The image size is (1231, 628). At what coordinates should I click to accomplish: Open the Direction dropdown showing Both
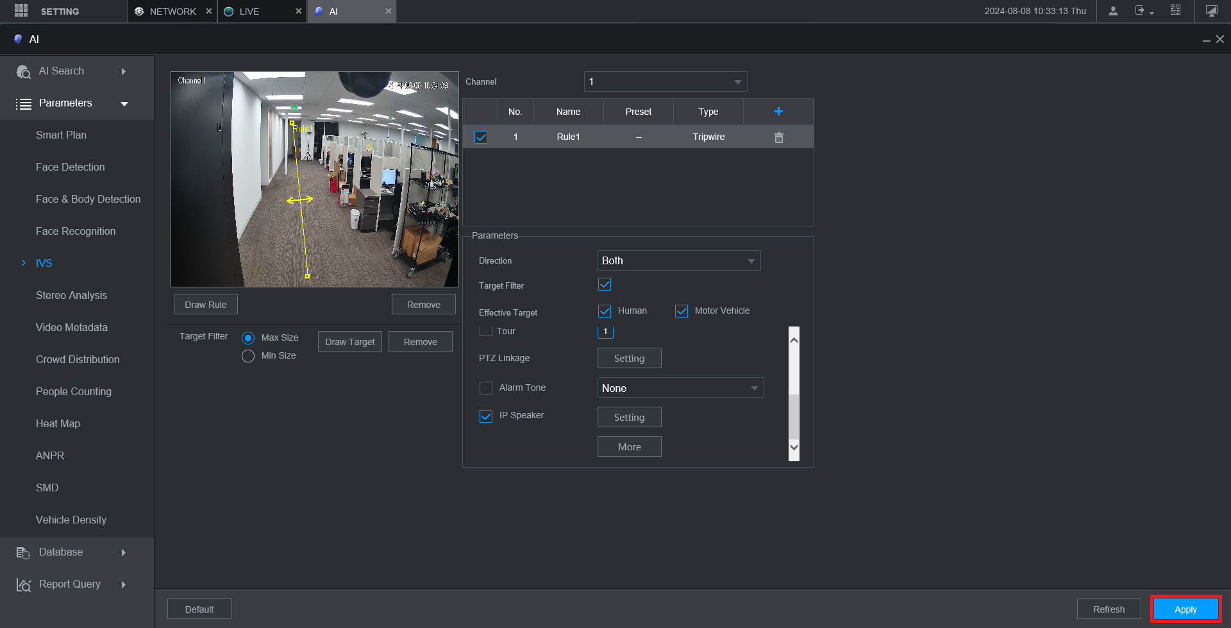[x=678, y=261]
